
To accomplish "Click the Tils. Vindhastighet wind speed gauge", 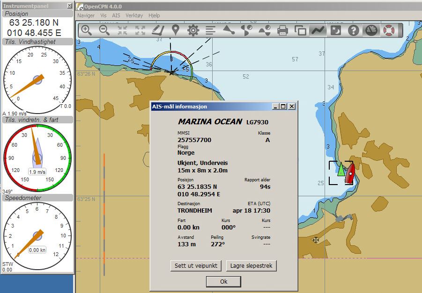I will click(x=37, y=80).
